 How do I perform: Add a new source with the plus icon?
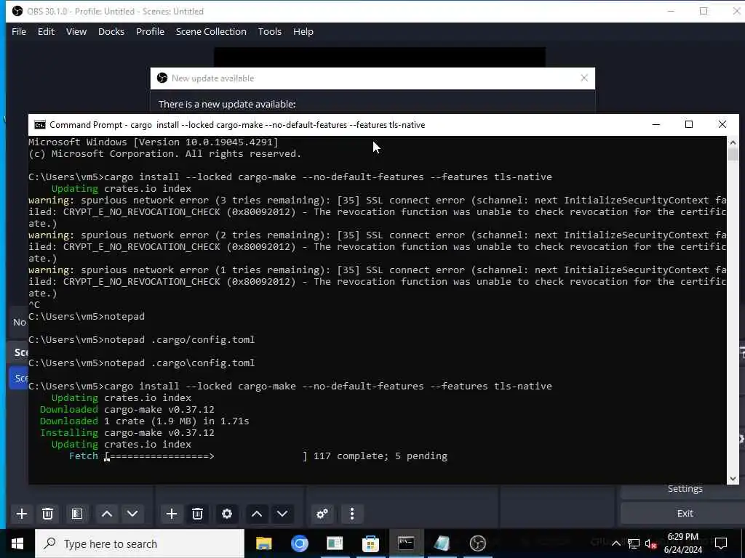click(x=172, y=514)
